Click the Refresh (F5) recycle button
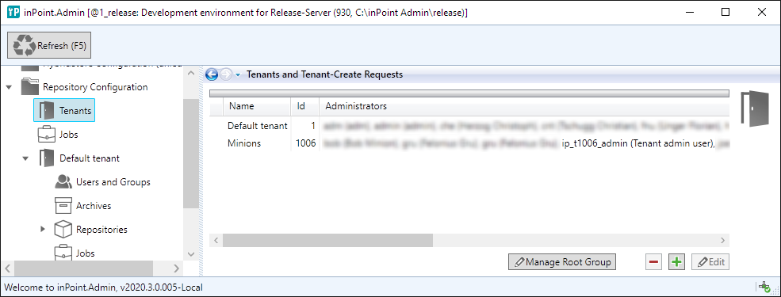781x297 pixels. (x=49, y=46)
